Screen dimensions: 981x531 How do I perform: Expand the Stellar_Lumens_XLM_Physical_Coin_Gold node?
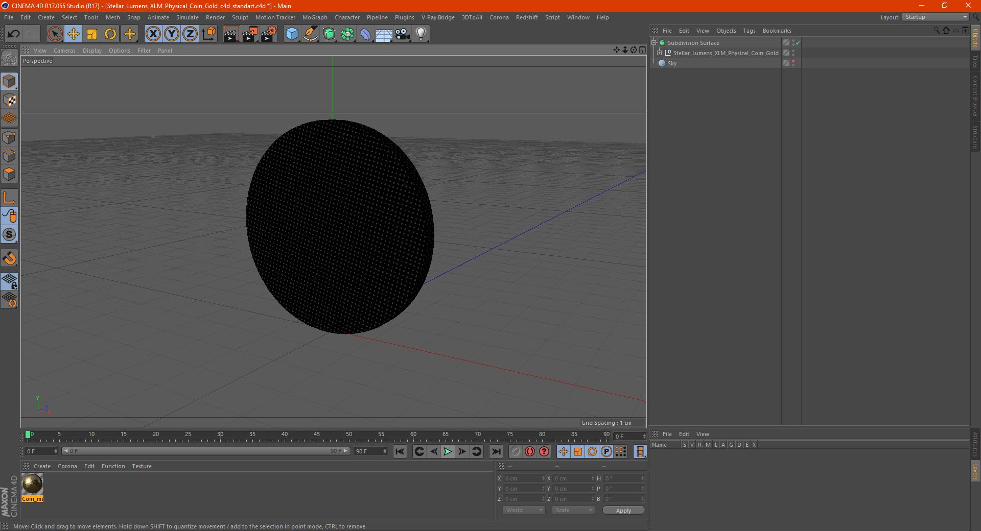click(x=660, y=53)
